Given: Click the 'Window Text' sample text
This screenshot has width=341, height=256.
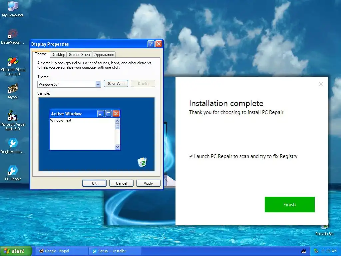Looking at the screenshot, I should [x=61, y=120].
